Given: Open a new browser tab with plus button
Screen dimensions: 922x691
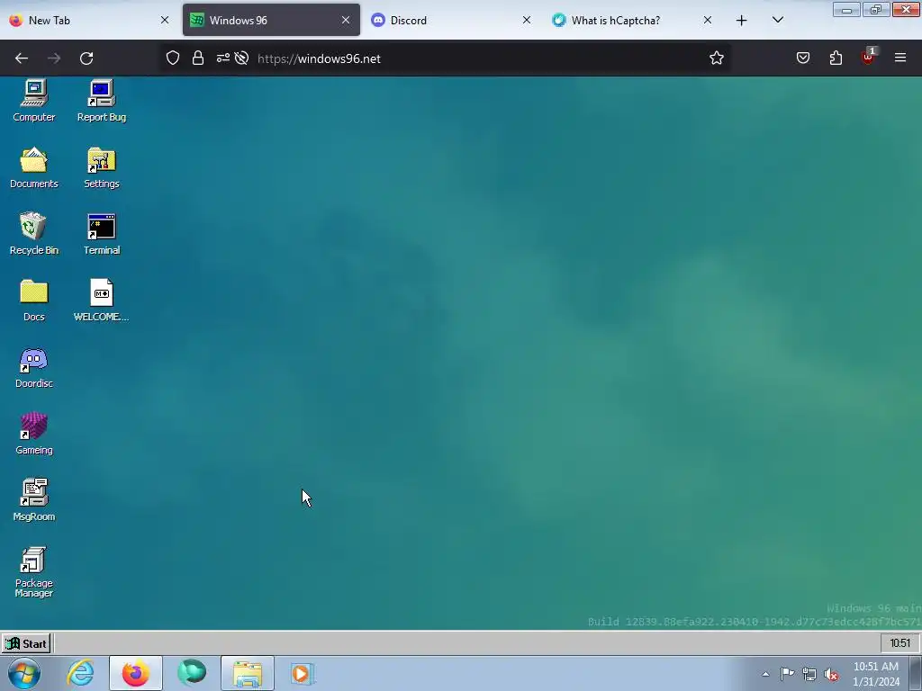Looking at the screenshot, I should point(742,20).
